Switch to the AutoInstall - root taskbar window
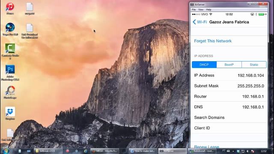274x154 pixels. pos(202,151)
